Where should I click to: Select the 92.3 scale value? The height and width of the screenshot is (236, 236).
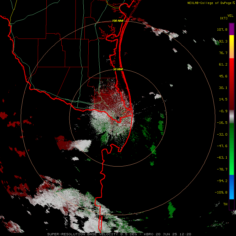223,41
